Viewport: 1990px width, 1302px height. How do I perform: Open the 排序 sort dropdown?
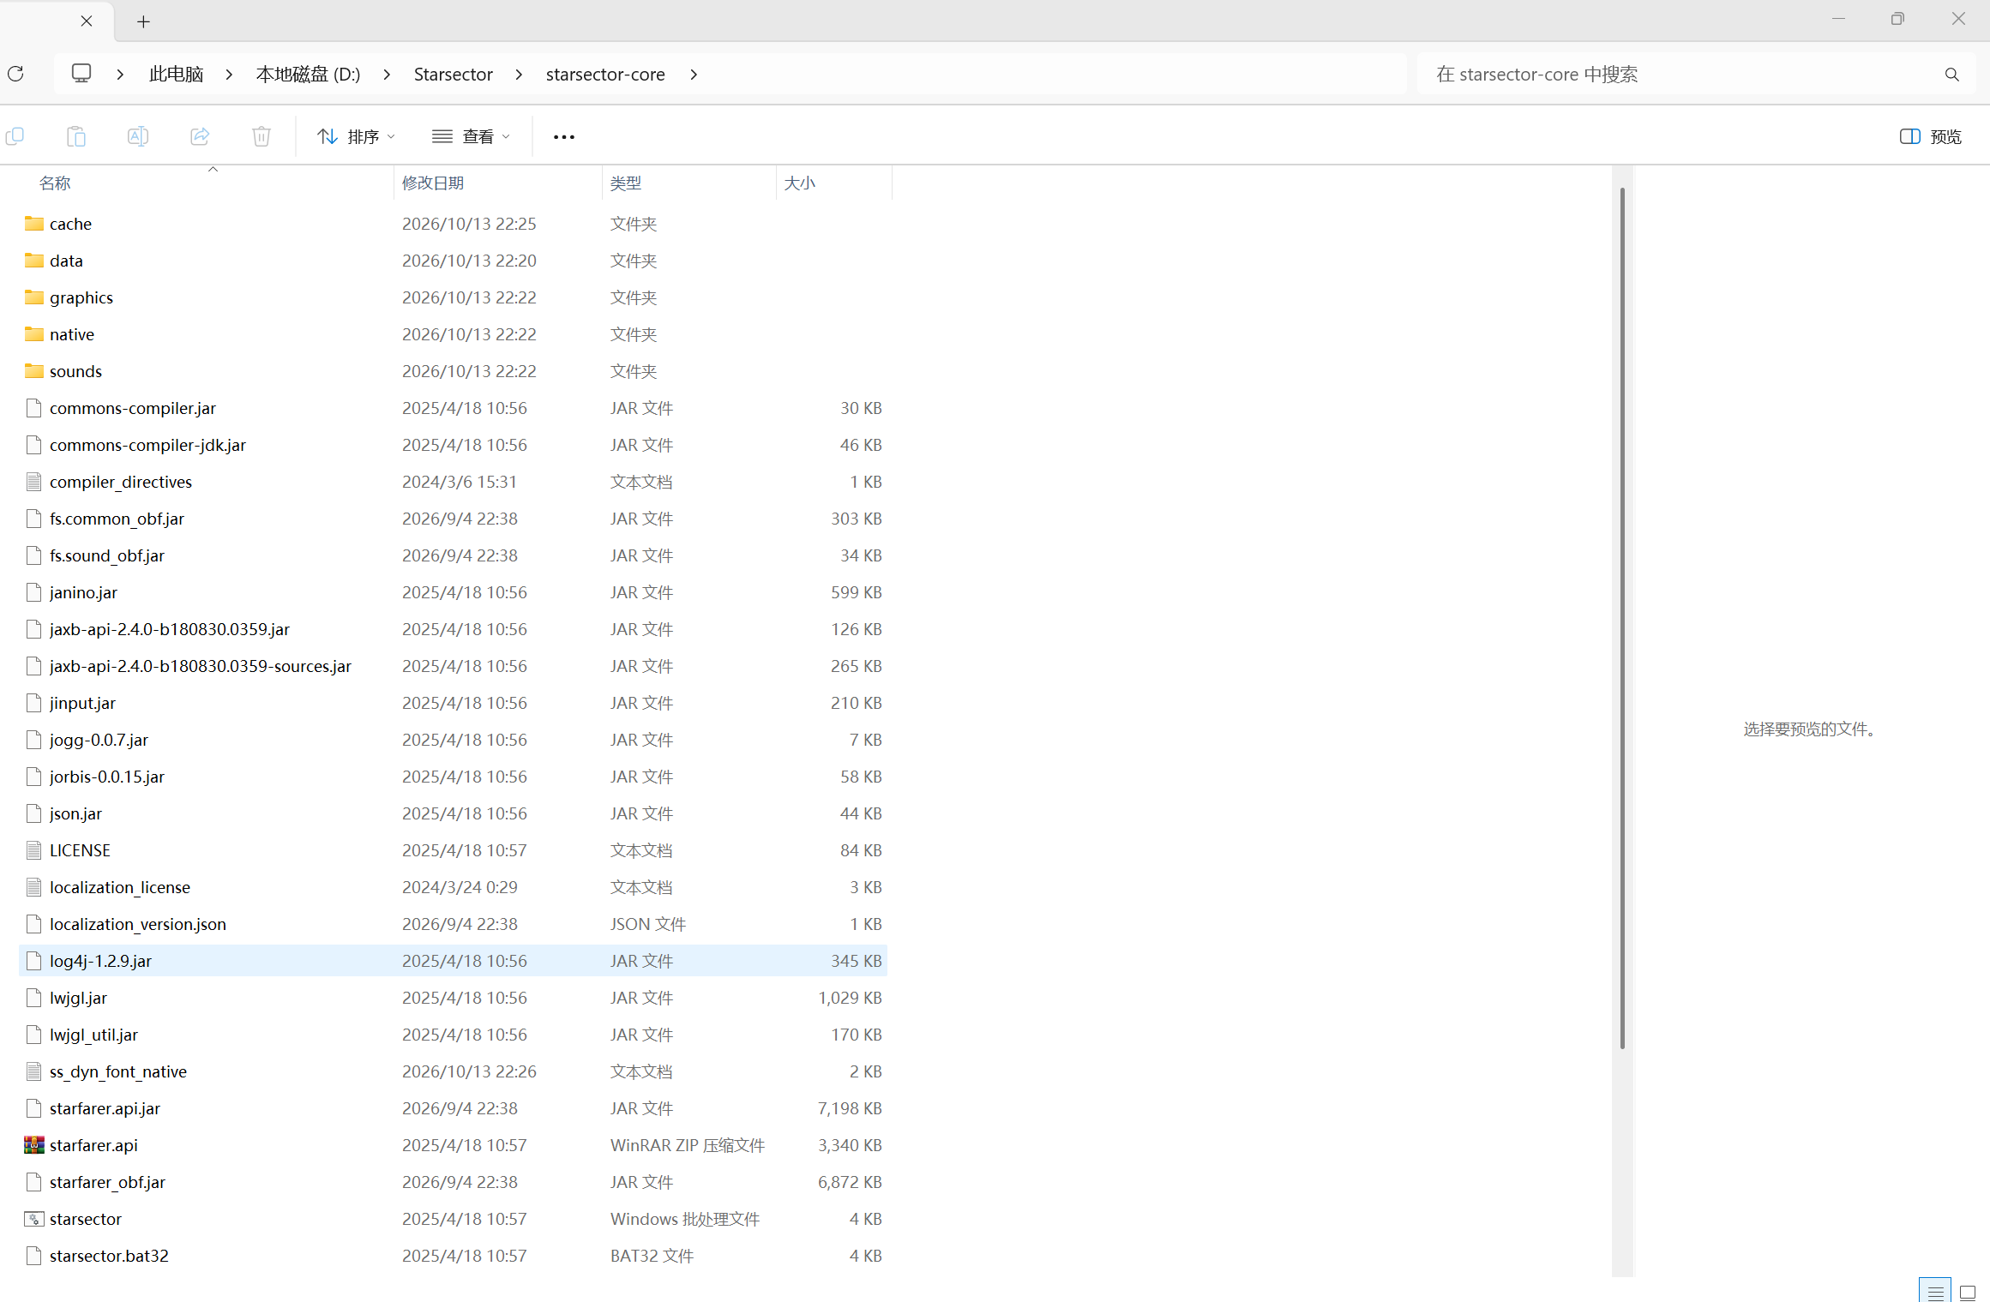(x=356, y=136)
